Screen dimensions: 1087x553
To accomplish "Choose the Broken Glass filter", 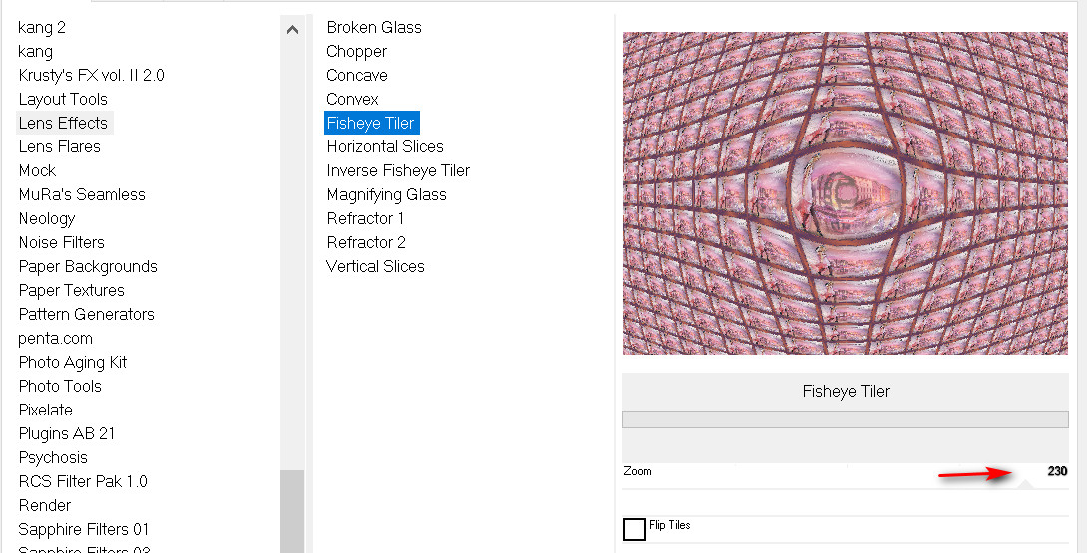I will (x=374, y=27).
